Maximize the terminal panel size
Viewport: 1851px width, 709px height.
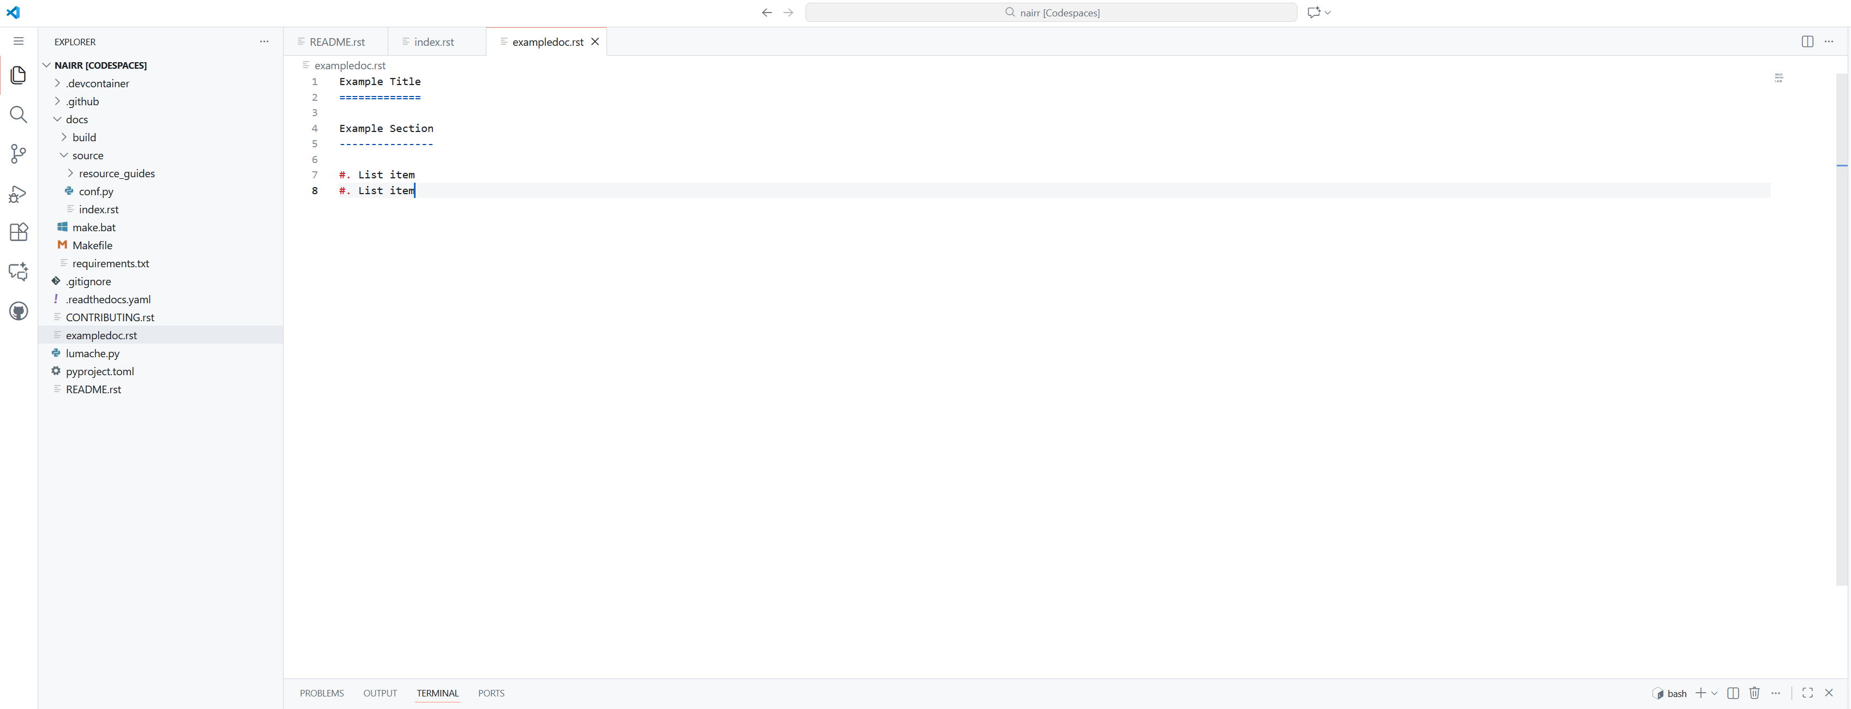(1807, 693)
